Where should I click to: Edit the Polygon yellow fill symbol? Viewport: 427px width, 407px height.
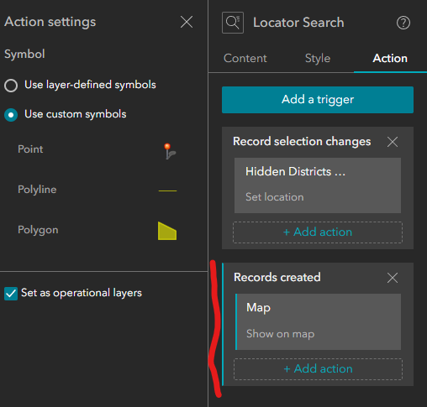coord(167,231)
